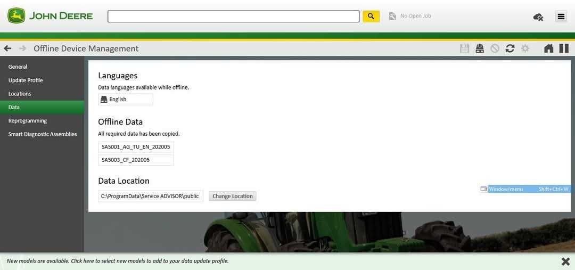This screenshot has height=270, width=575.
Task: Go forward with the right arrow
Action: [x=22, y=48]
